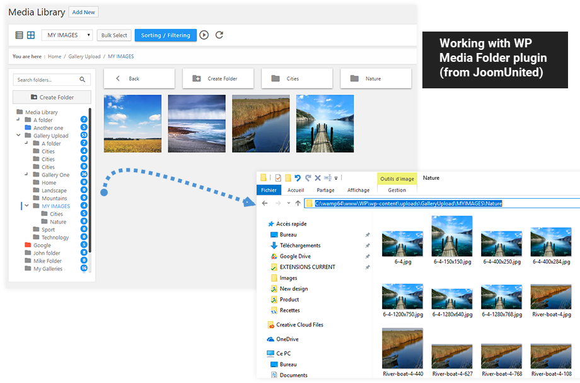Open the Fichier tab in Explorer
The height and width of the screenshot is (383, 580).
click(269, 190)
